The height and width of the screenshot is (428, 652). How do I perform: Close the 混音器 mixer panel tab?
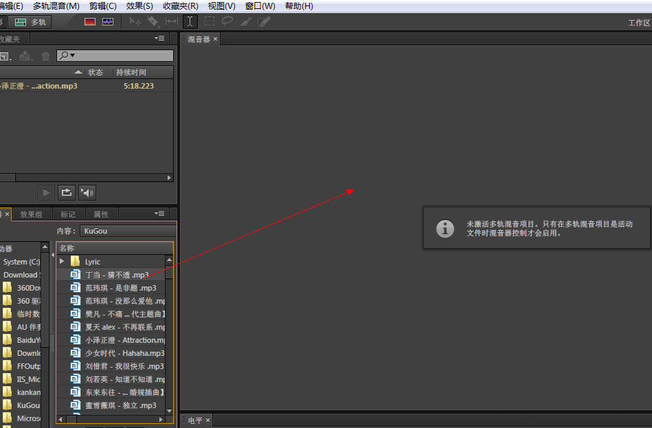coord(215,39)
